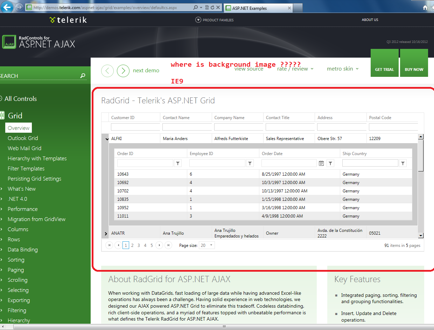Open All Controls in the sidebar

pos(20,99)
